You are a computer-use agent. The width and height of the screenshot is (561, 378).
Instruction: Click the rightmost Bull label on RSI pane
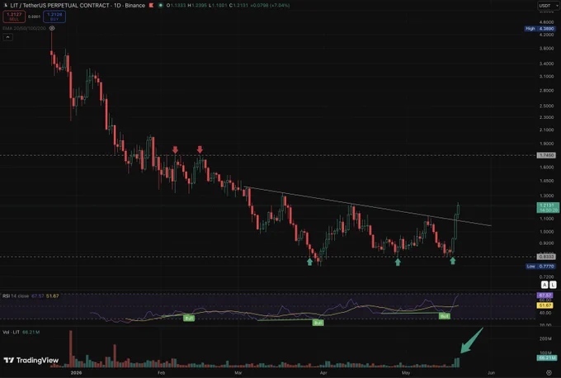click(x=445, y=316)
